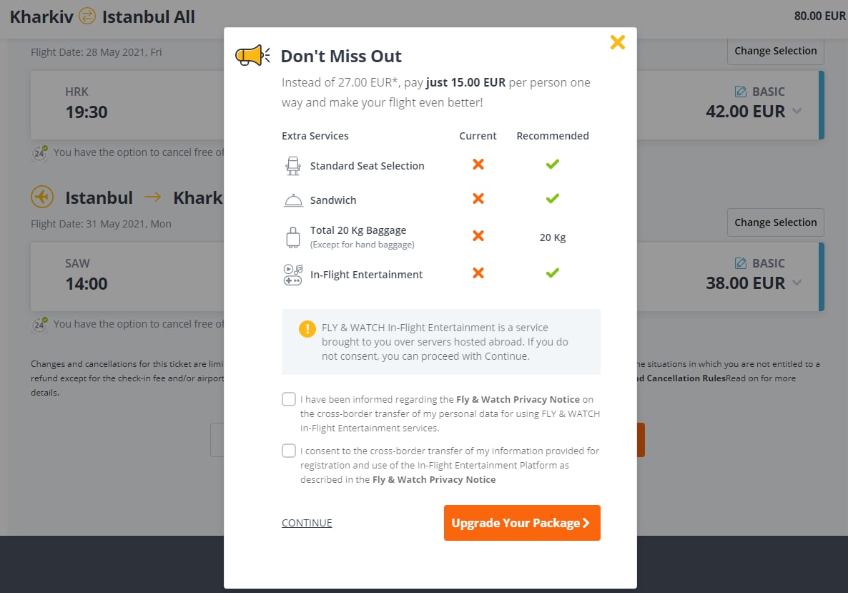Click the Total 20 Kg Baggage luggage icon
This screenshot has width=848, height=593.
tap(293, 237)
